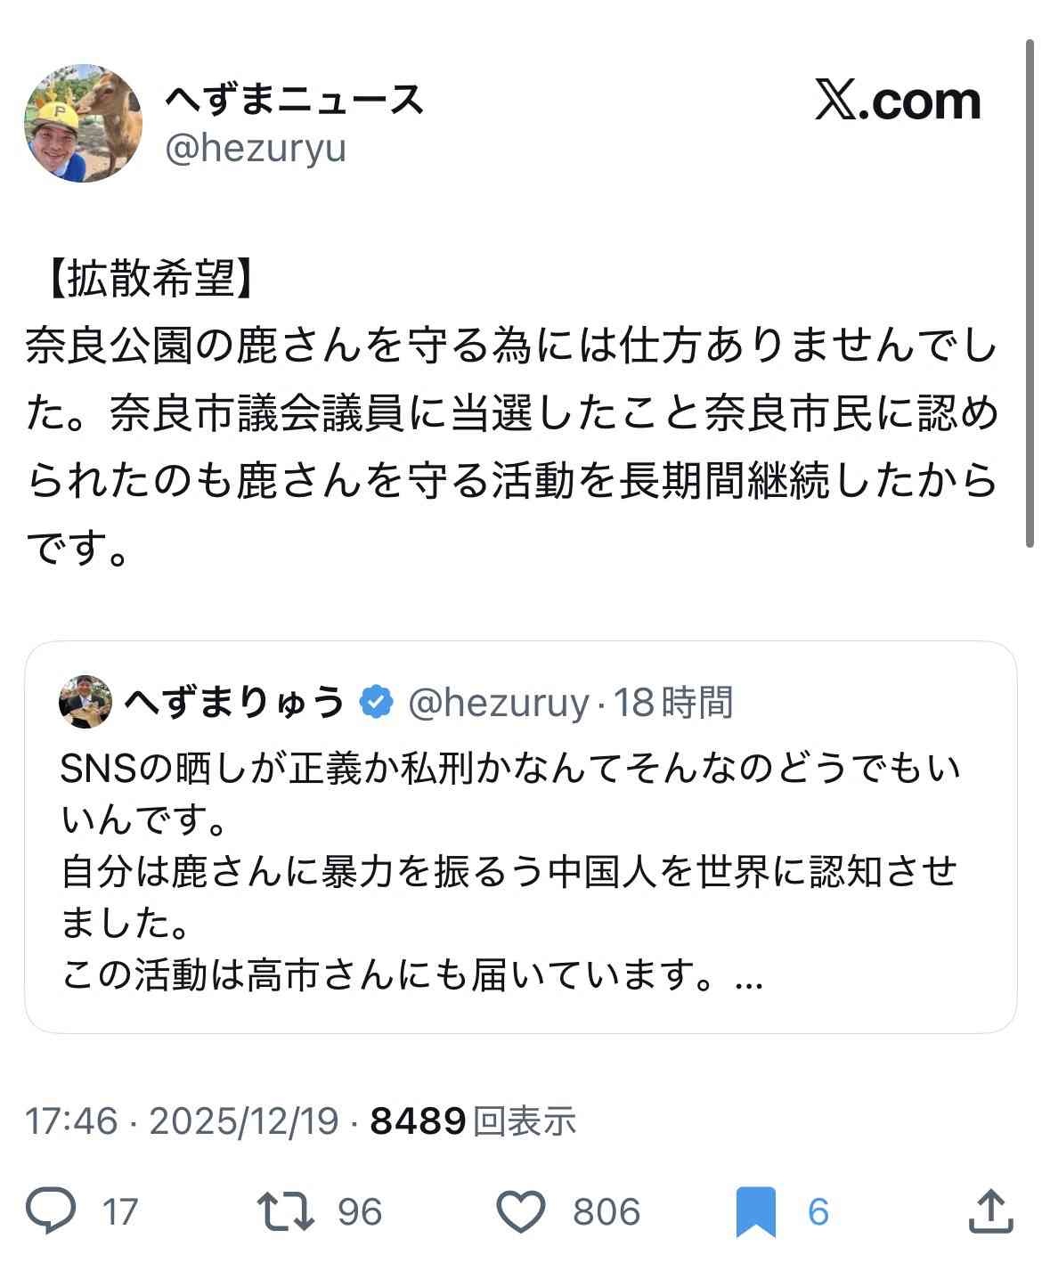Open へずまニュース profile avatar
Screen dimensions: 1042x1271
(x=83, y=123)
